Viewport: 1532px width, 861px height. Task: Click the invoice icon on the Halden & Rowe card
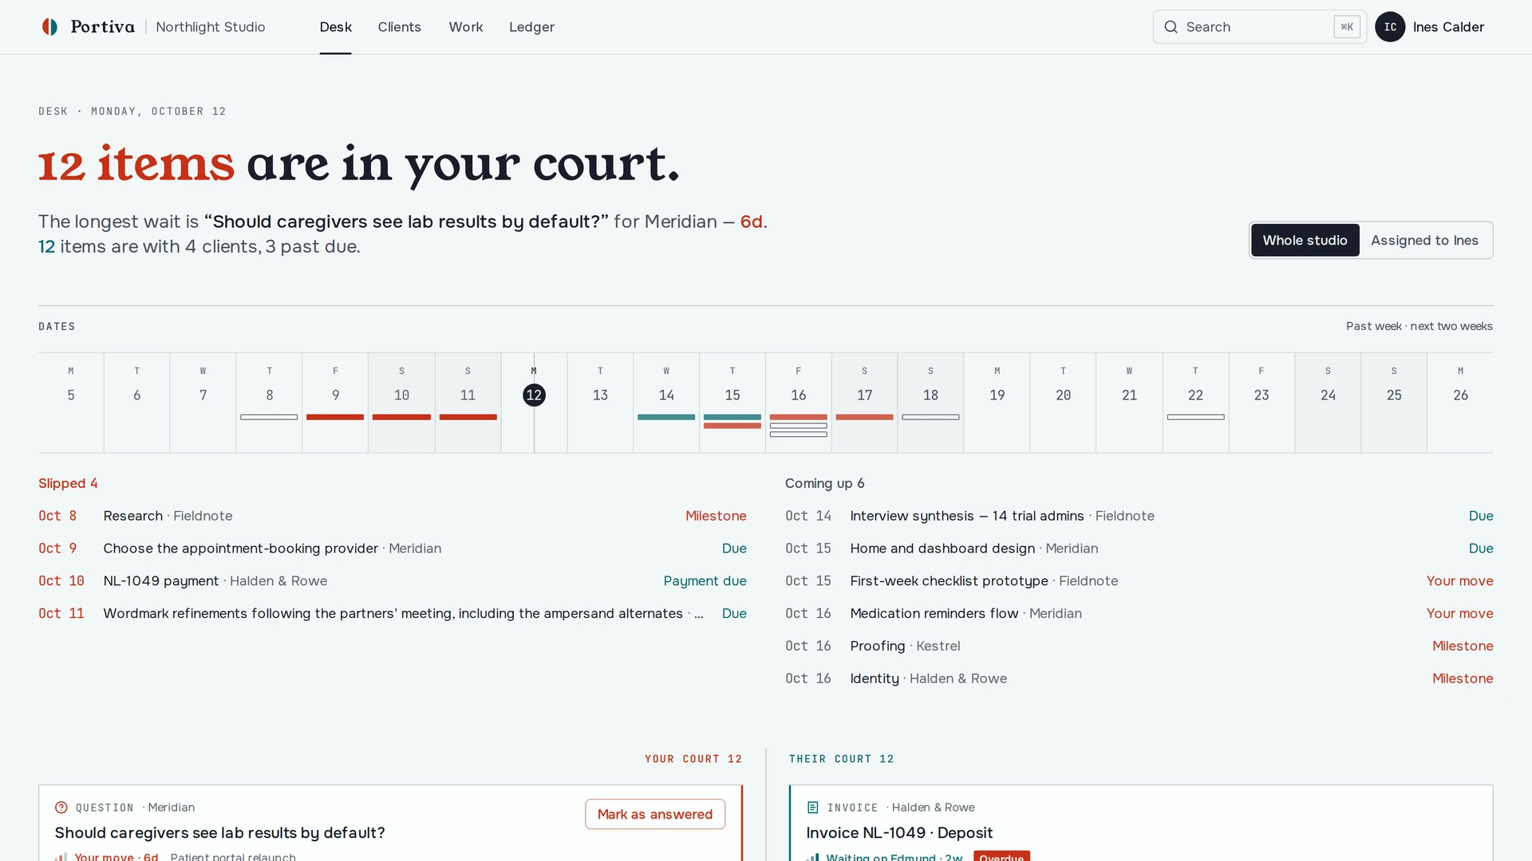pos(813,808)
